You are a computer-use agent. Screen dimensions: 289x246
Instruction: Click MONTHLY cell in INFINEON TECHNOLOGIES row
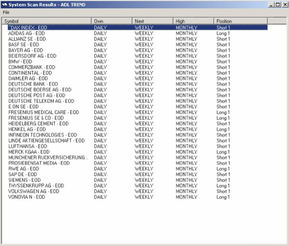(x=186, y=135)
